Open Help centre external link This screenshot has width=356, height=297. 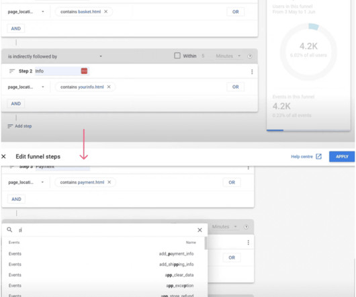pos(306,157)
